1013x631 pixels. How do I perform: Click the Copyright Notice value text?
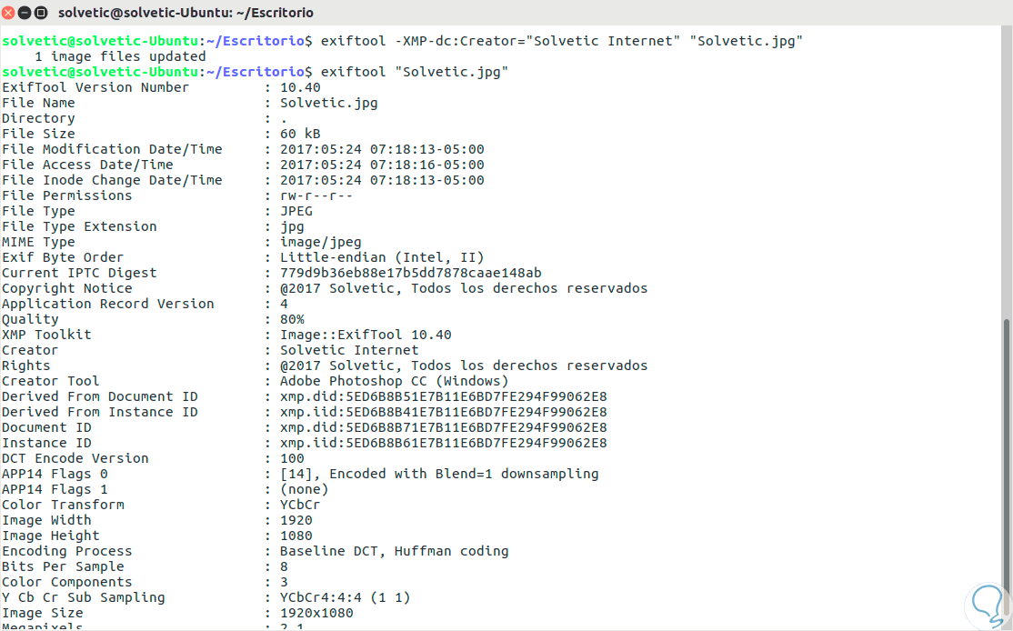(x=464, y=288)
